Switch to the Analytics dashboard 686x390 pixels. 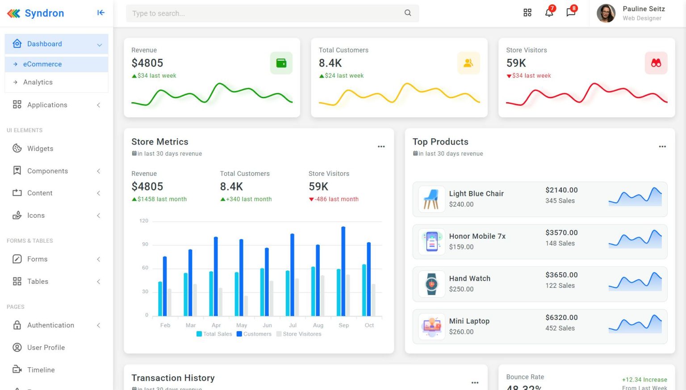[x=38, y=82]
